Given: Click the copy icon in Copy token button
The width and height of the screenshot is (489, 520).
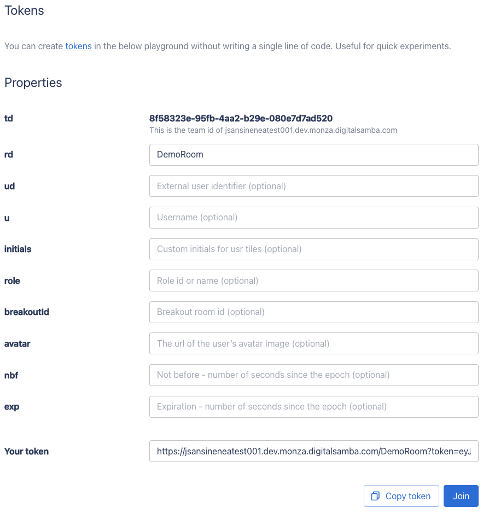Looking at the screenshot, I should coord(375,496).
